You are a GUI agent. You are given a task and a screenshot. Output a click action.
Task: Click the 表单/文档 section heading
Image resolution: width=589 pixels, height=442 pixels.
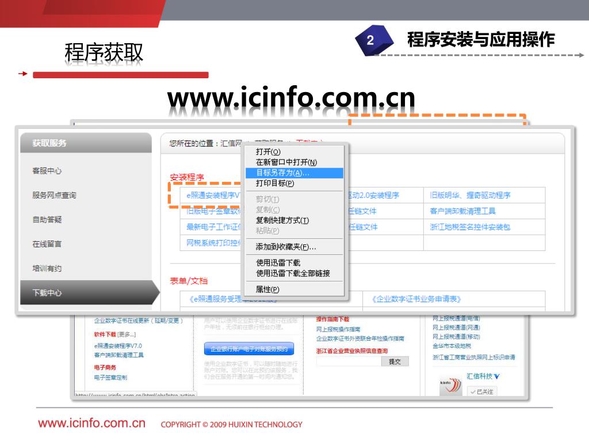tap(189, 281)
